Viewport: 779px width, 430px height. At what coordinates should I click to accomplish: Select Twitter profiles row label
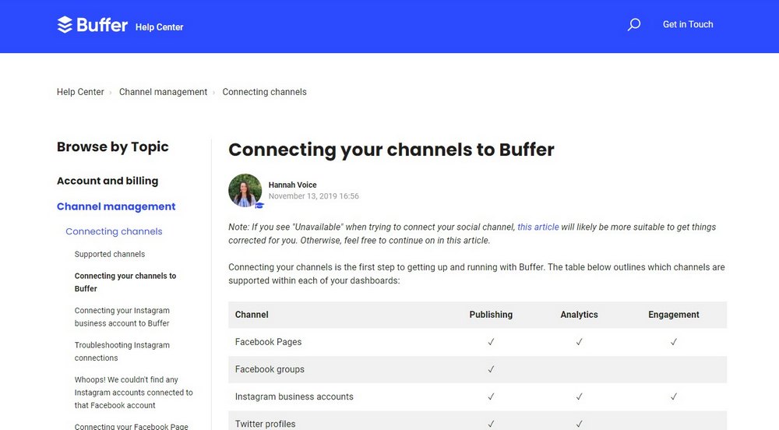(266, 424)
